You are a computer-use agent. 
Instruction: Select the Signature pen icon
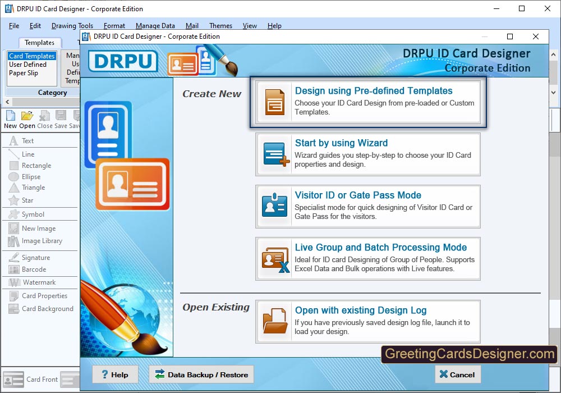(x=13, y=257)
